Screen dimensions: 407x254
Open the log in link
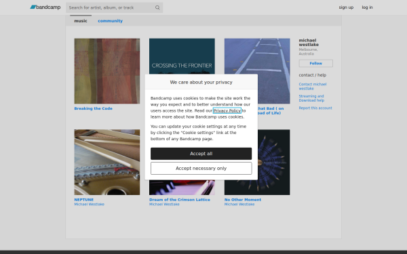(367, 7)
